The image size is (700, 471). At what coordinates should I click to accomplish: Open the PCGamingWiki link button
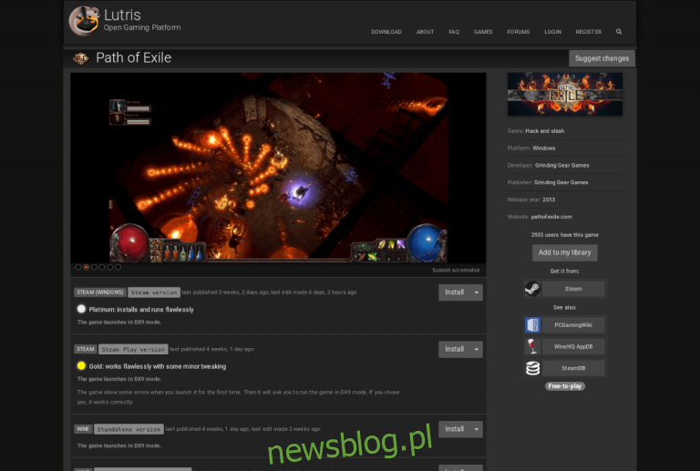[x=573, y=325]
